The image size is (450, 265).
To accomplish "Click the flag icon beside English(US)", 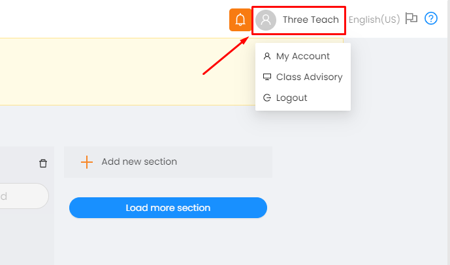I will point(411,19).
